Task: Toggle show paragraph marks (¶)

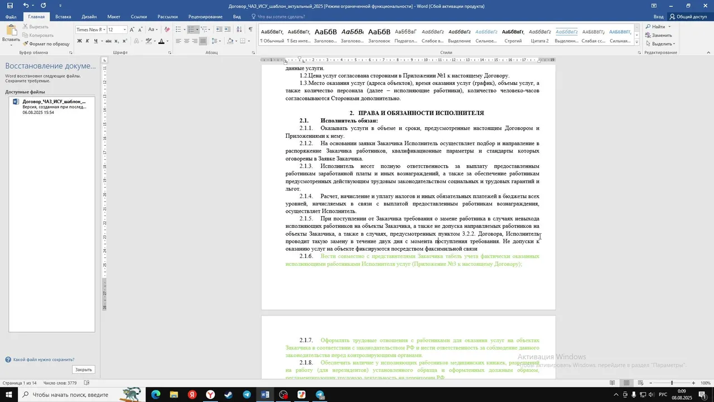Action: pos(250,30)
